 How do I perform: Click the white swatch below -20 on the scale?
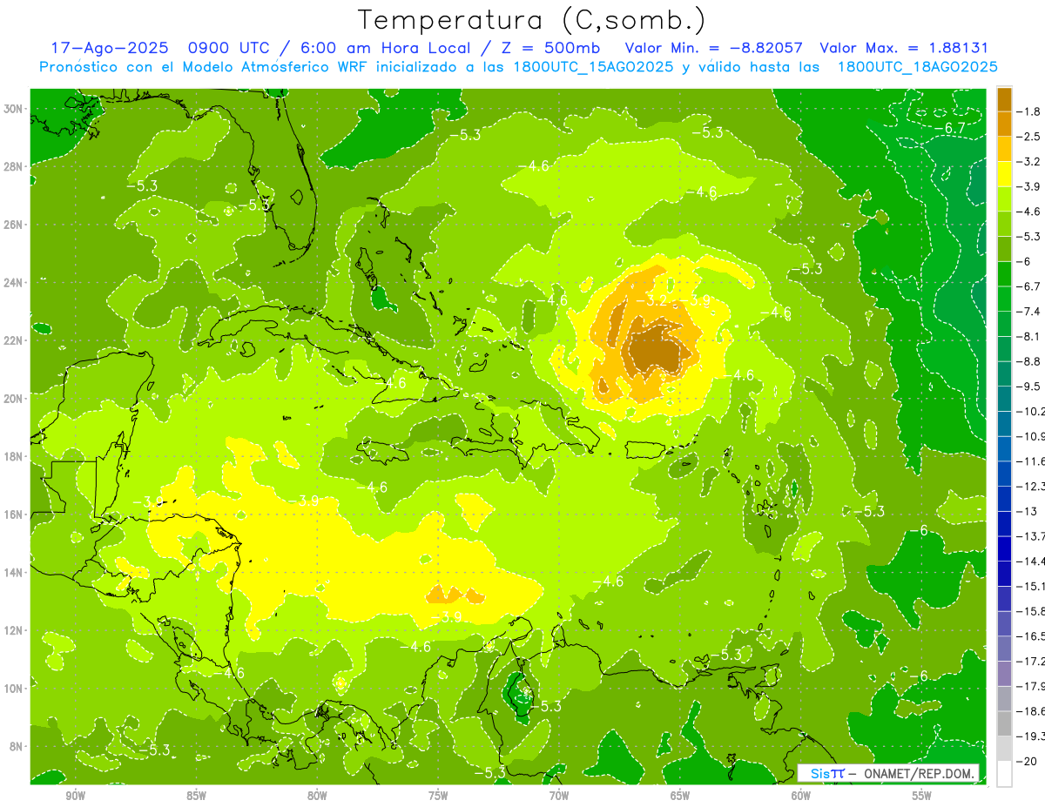click(x=1005, y=773)
